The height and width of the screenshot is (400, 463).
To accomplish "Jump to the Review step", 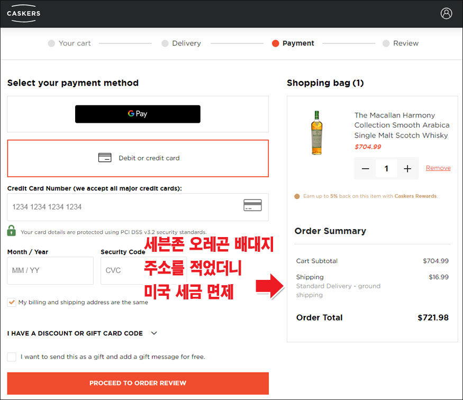I will (x=401, y=43).
